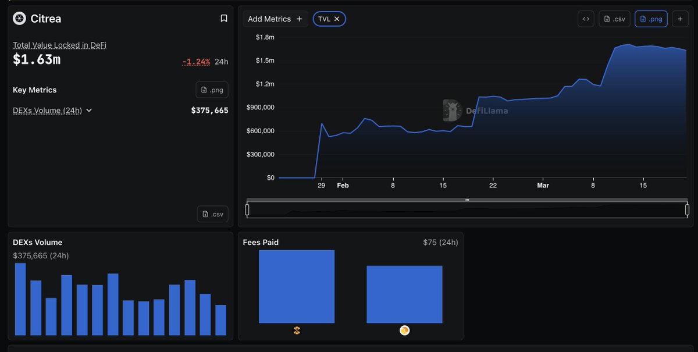
Task: Click the Key Metrics heading
Action: pyautogui.click(x=35, y=90)
